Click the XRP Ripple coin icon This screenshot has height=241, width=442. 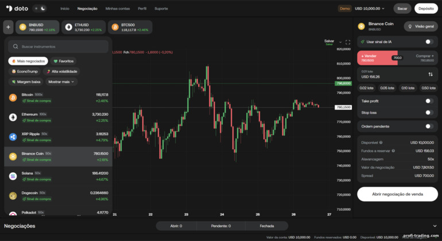pos(13,137)
